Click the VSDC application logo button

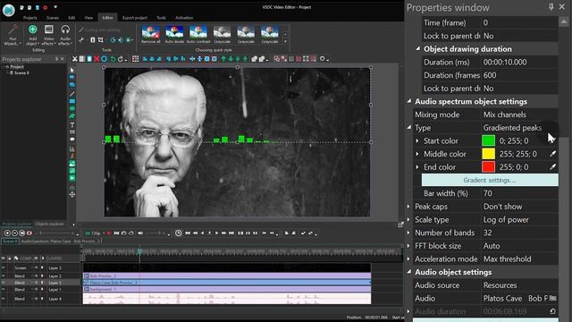point(9,10)
